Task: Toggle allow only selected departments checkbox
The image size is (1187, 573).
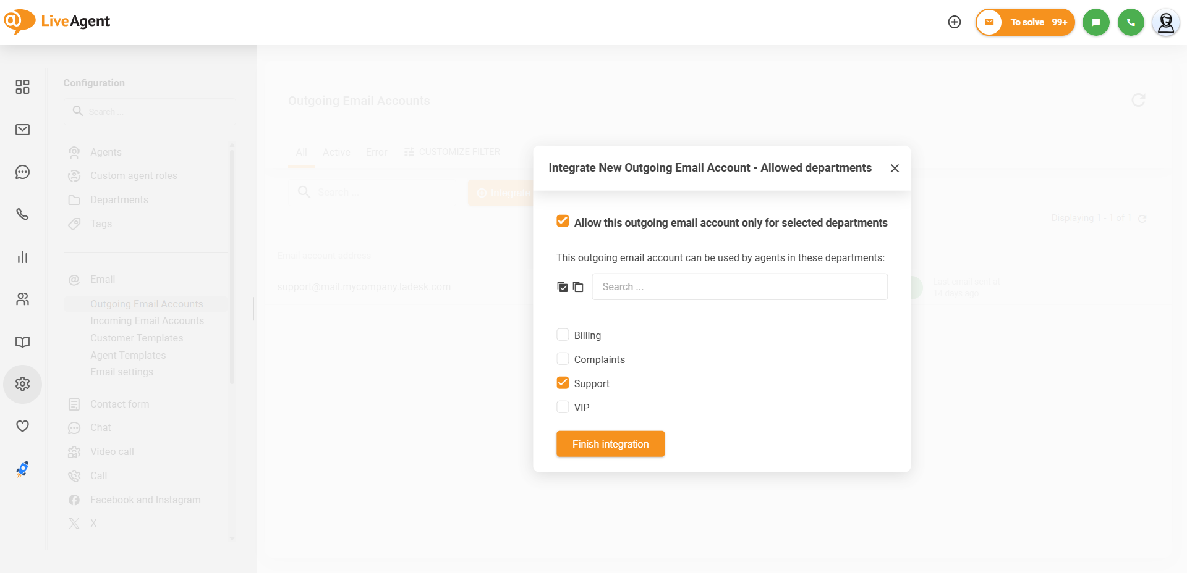Action: (563, 222)
